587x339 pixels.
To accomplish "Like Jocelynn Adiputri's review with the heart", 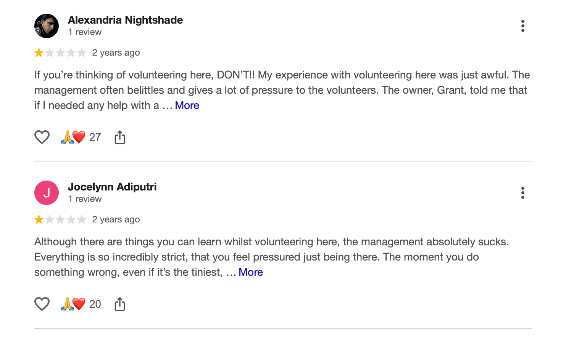I will pos(42,304).
